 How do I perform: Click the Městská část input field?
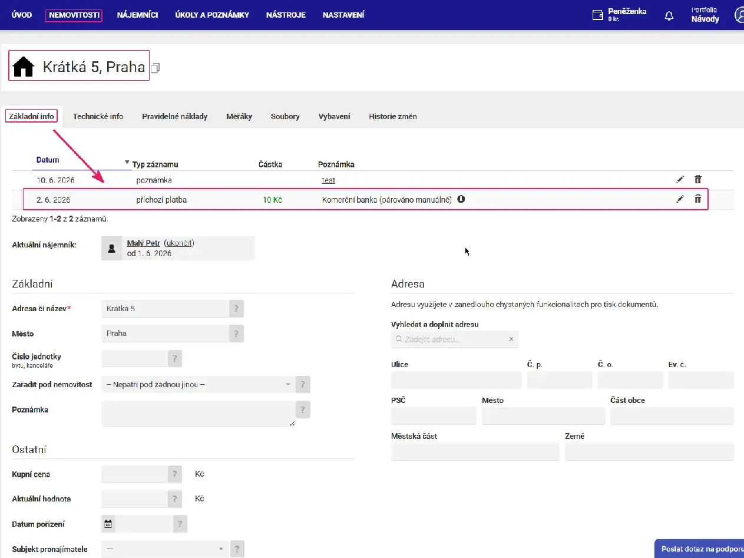pyautogui.click(x=475, y=452)
